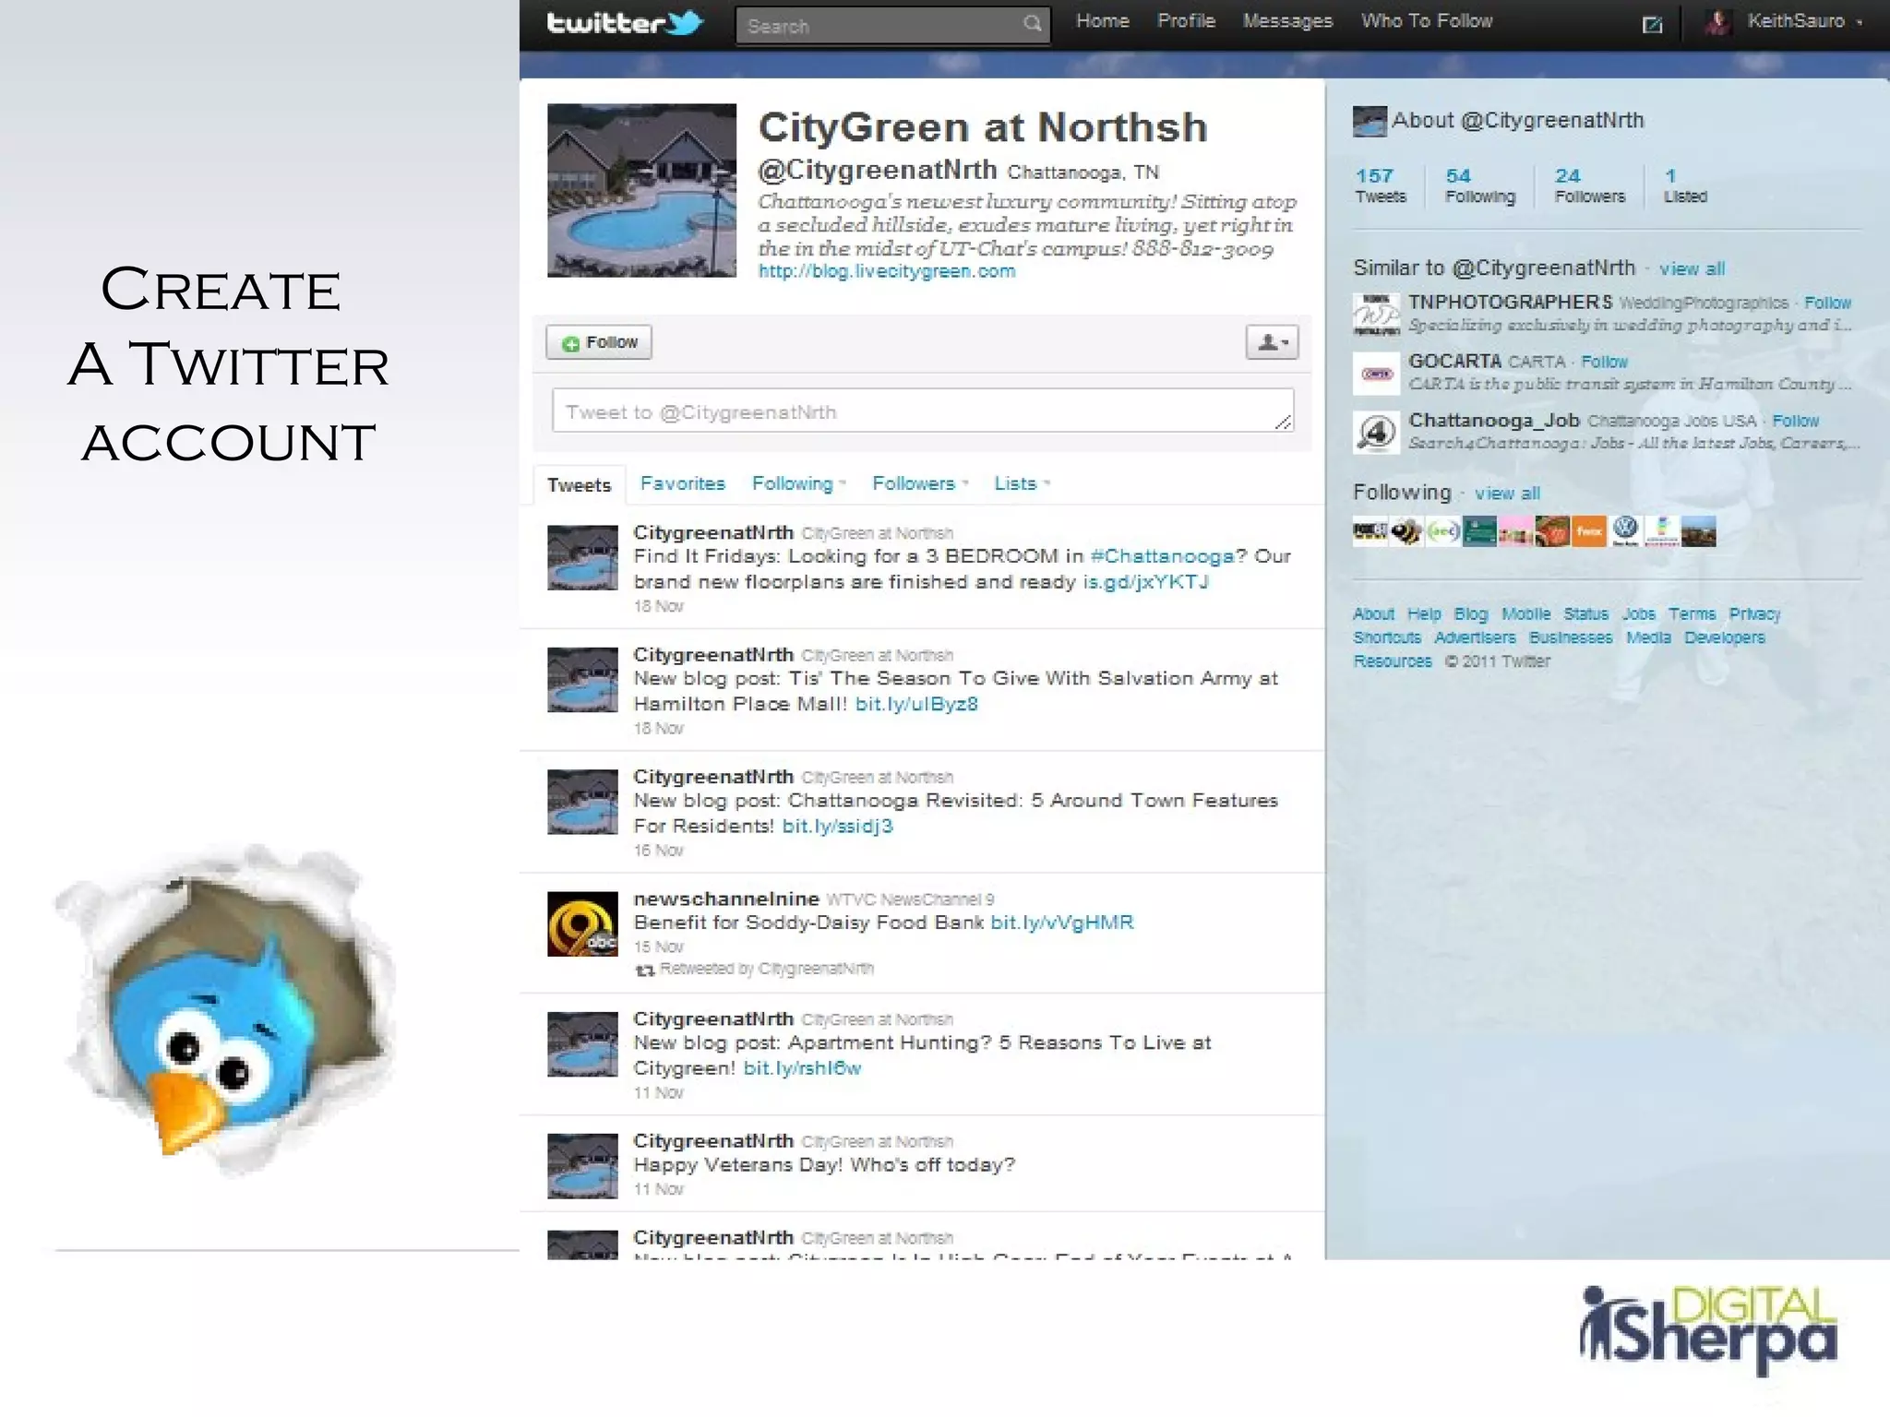Viewport: 1890px width, 1417px height.
Task: Click the TNPHOTOGRAPHERS avatar icon
Action: click(x=1376, y=314)
